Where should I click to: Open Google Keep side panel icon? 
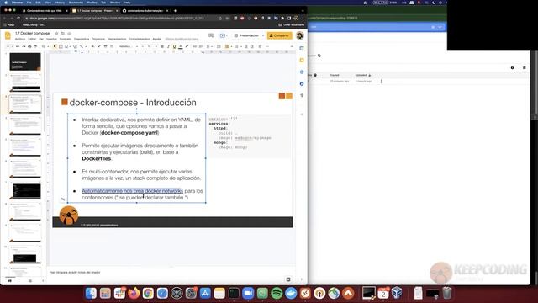(302, 60)
